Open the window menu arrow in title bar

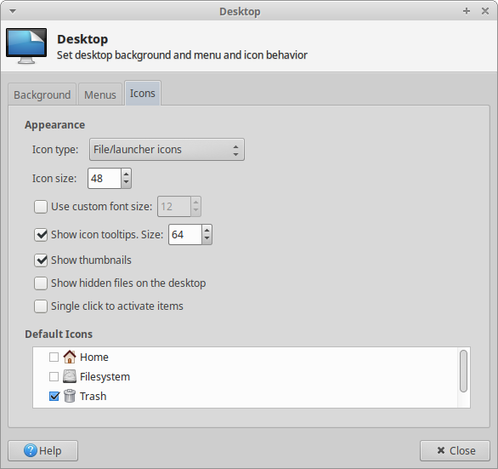[13, 11]
